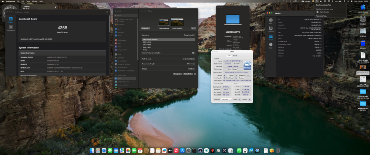Open WhatsApp from the Dock
The image size is (370, 155).
pyautogui.click(x=239, y=151)
